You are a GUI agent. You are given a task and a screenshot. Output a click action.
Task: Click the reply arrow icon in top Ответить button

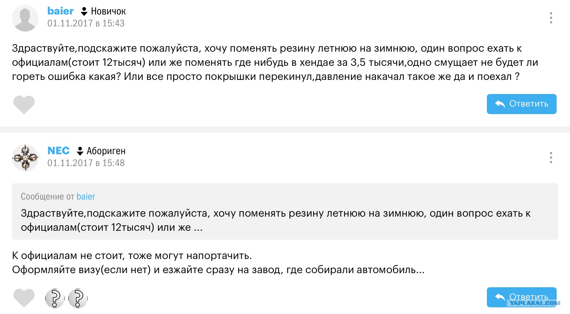500,104
